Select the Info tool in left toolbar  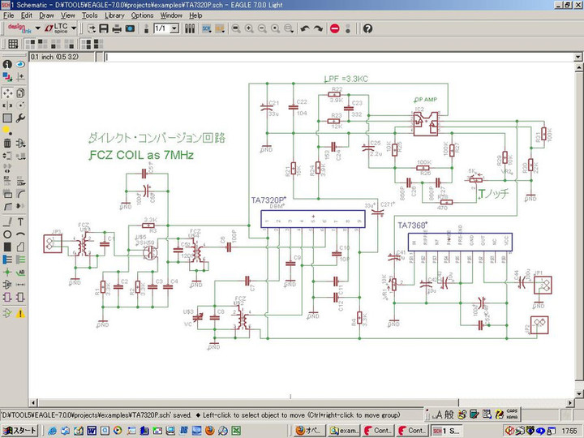click(6, 65)
